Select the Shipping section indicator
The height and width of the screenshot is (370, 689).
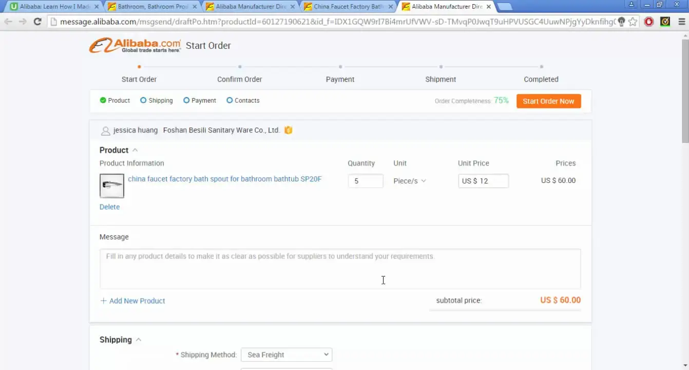pos(157,100)
